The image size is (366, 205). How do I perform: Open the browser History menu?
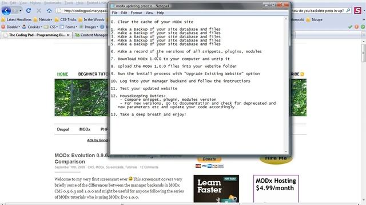pyautogui.click(x=35, y=3)
